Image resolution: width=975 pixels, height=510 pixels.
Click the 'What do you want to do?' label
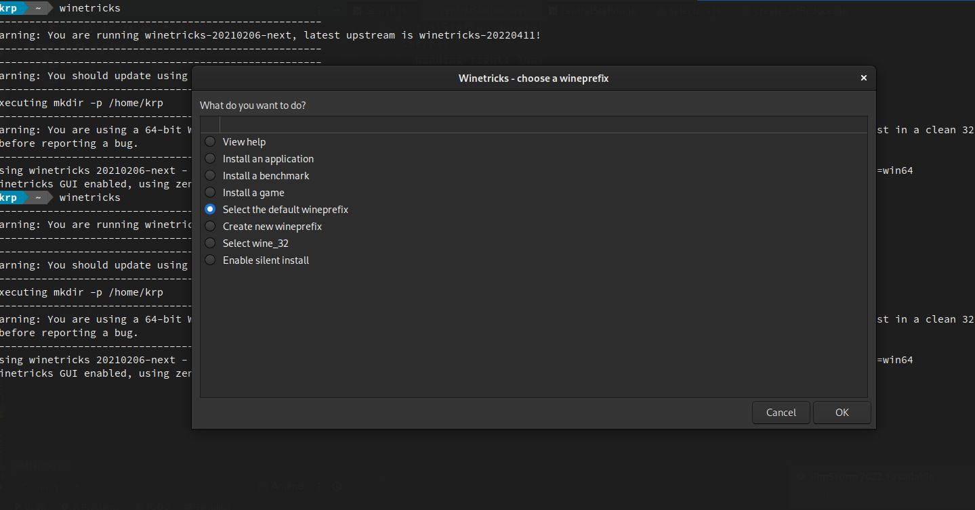click(253, 106)
